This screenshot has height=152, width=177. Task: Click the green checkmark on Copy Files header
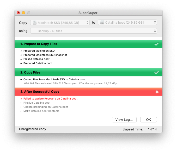click(157, 72)
